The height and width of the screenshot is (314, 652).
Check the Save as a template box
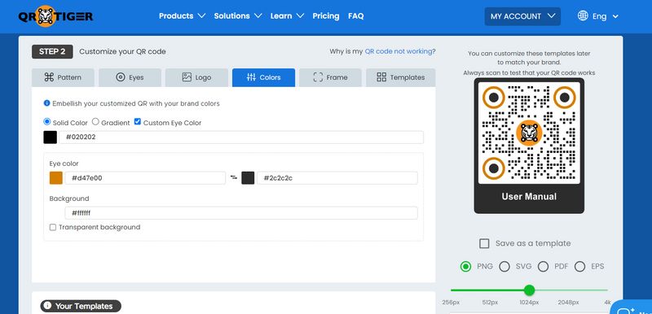click(484, 243)
